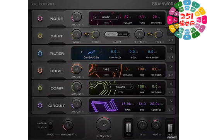Viewport: 207px width, 140px height.
Task: Click the Brainworx logo
Action: coord(164,4)
